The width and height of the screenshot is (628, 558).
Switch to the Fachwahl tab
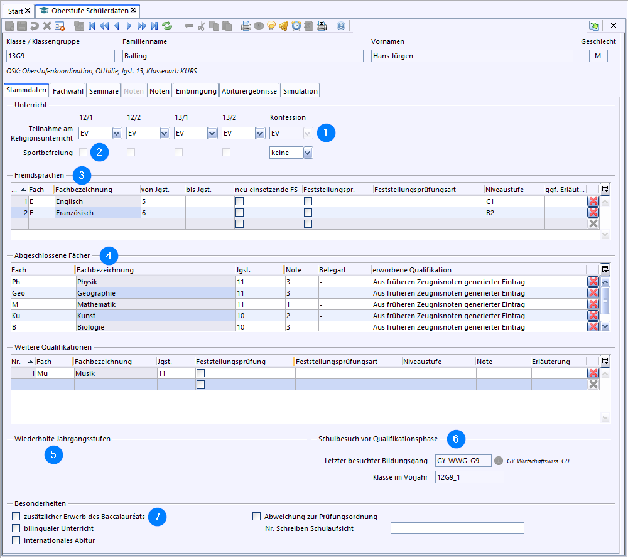click(68, 91)
